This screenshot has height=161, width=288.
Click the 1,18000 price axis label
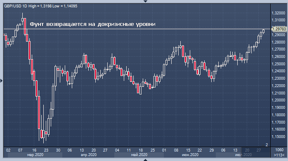278,115
